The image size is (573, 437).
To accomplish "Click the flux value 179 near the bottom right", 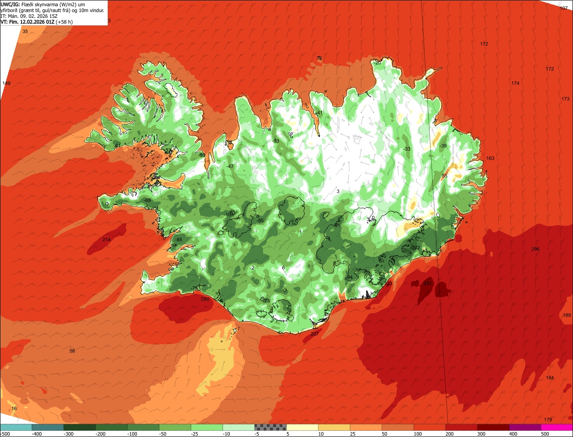I will click(548, 419).
